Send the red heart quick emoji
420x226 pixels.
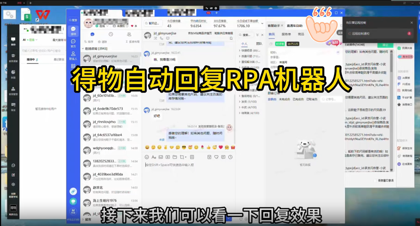(x=221, y=147)
